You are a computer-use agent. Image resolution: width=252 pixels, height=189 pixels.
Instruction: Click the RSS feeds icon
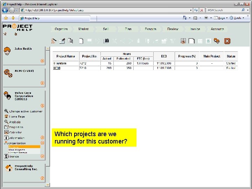pos(195,18)
